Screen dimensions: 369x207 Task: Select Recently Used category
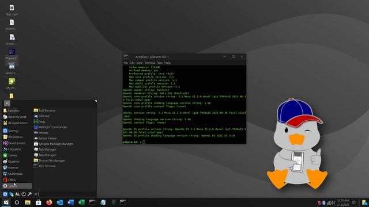pyautogui.click(x=14, y=117)
